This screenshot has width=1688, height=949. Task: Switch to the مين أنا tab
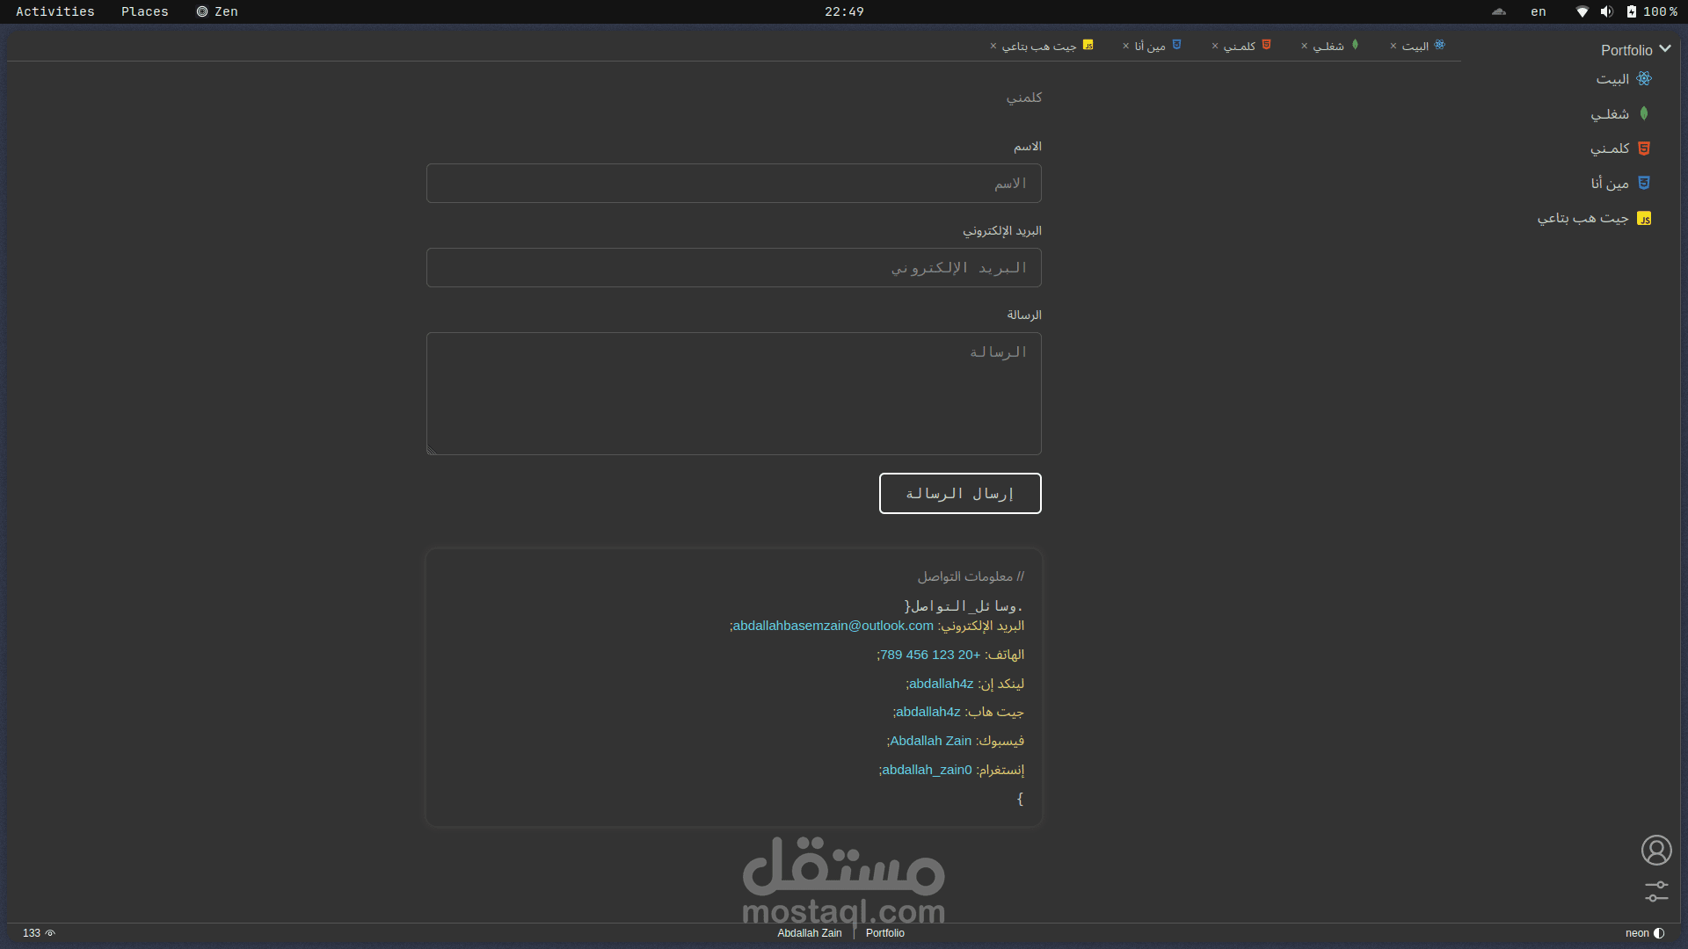pyautogui.click(x=1150, y=46)
